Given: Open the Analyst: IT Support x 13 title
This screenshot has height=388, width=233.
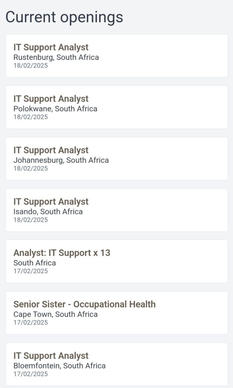Looking at the screenshot, I should point(62,253).
